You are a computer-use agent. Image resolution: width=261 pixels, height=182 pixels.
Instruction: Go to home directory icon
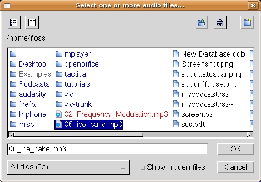220,22
